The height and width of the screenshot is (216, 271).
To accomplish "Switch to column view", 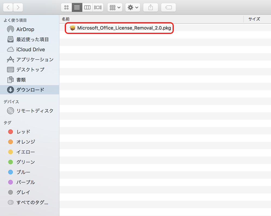I will [x=87, y=7].
